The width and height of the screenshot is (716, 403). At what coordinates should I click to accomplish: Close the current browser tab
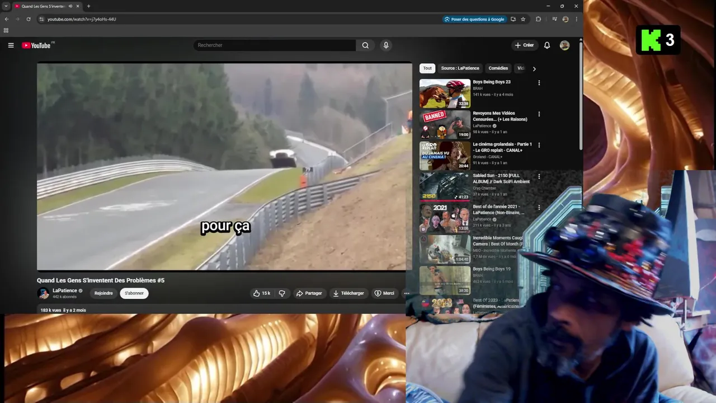pos(79,6)
